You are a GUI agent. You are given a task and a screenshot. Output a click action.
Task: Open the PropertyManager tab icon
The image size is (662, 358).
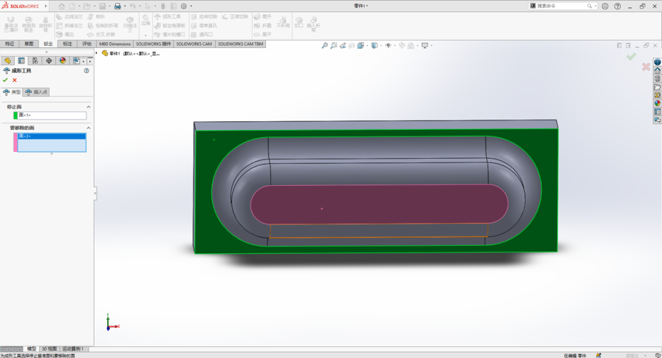[21, 61]
